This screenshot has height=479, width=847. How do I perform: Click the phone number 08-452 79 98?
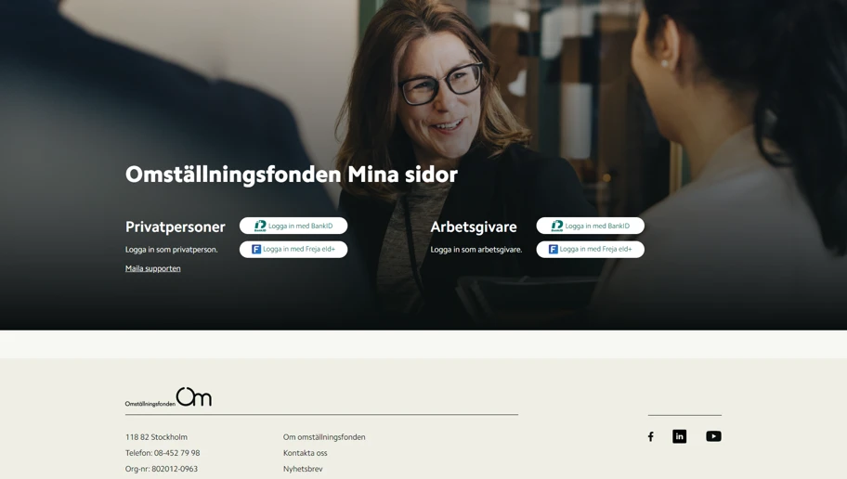tap(176, 453)
